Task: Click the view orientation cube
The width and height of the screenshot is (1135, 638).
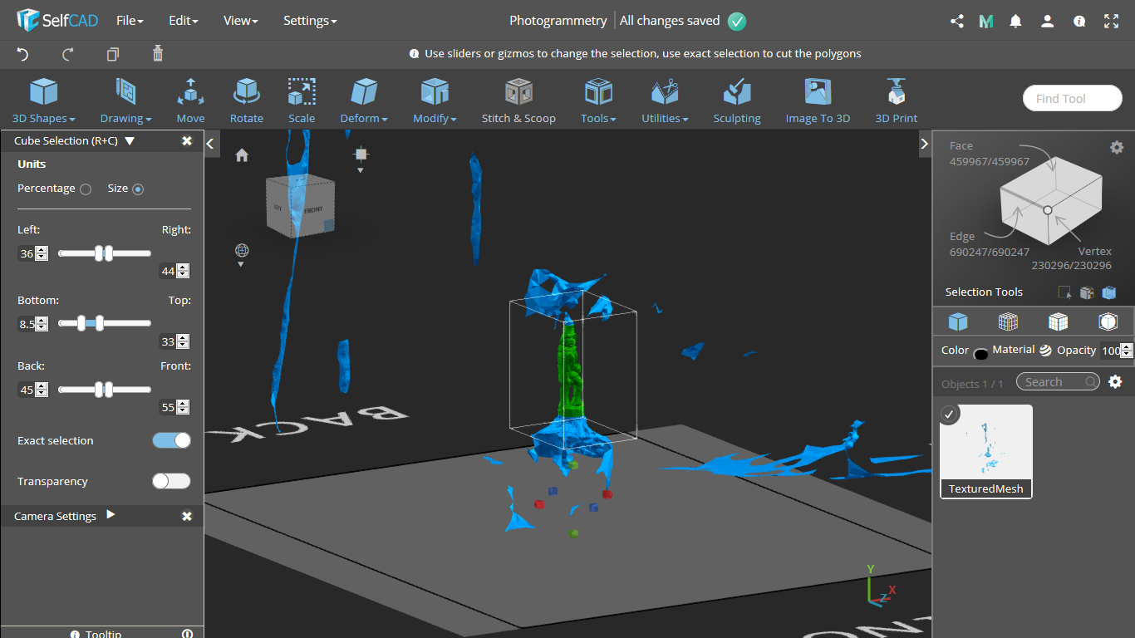Action: click(300, 206)
